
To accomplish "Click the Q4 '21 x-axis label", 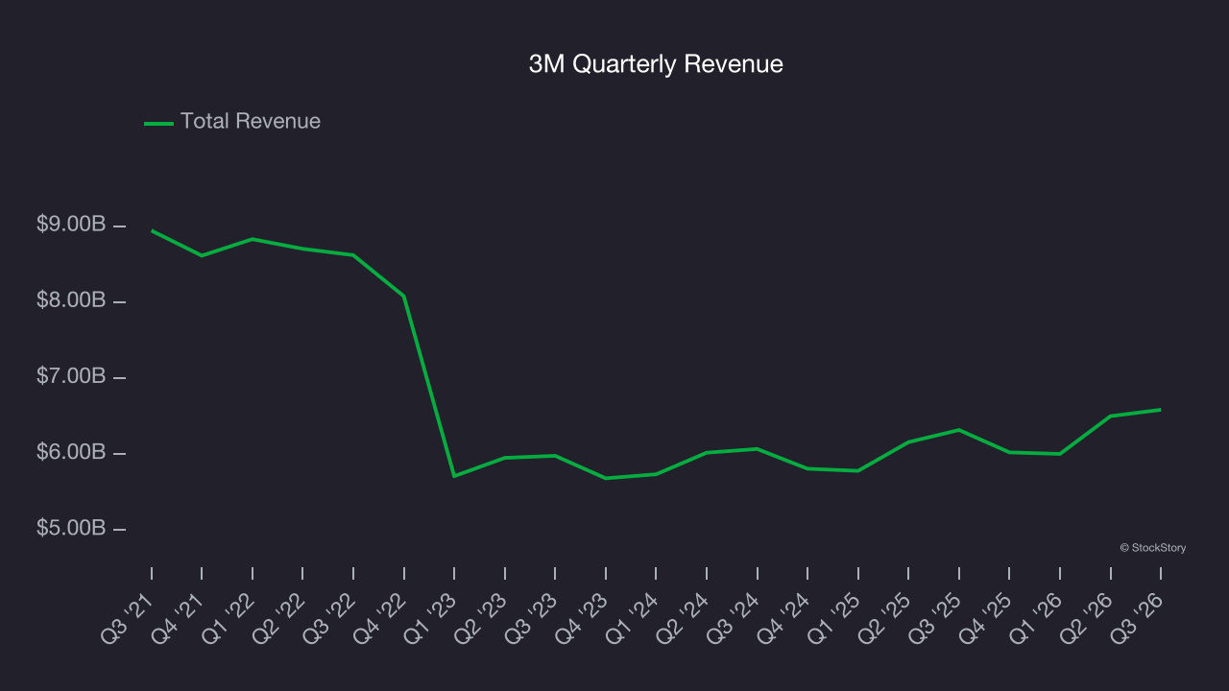I will coord(179,617).
